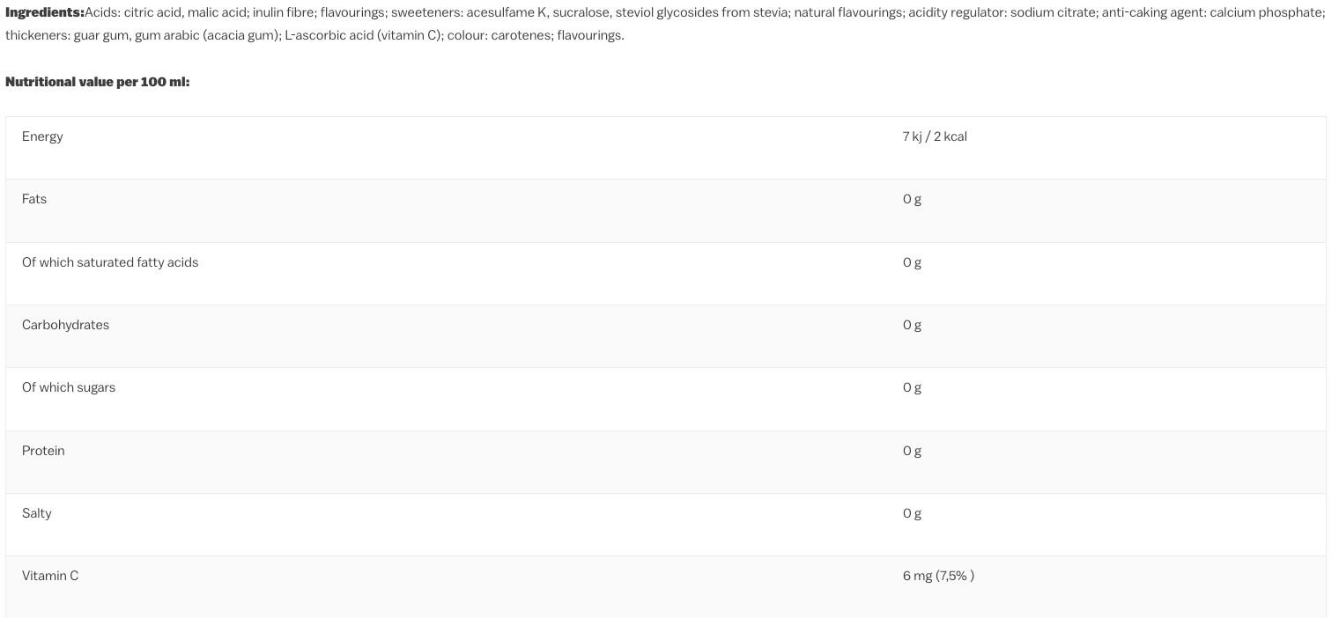Click the saturated fatty acids 0 g value

(912, 262)
